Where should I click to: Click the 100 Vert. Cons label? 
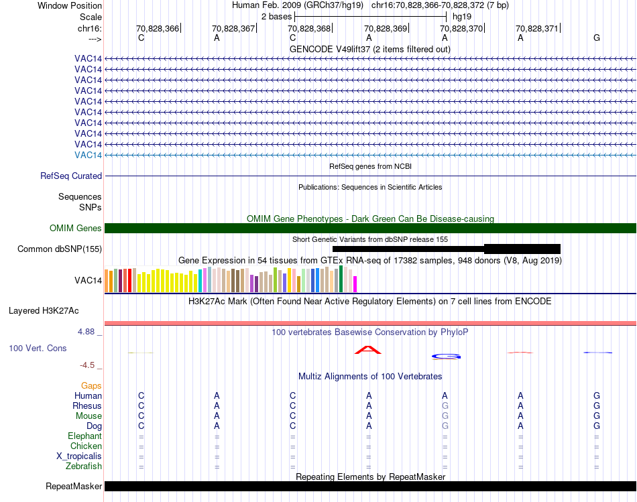(x=38, y=348)
